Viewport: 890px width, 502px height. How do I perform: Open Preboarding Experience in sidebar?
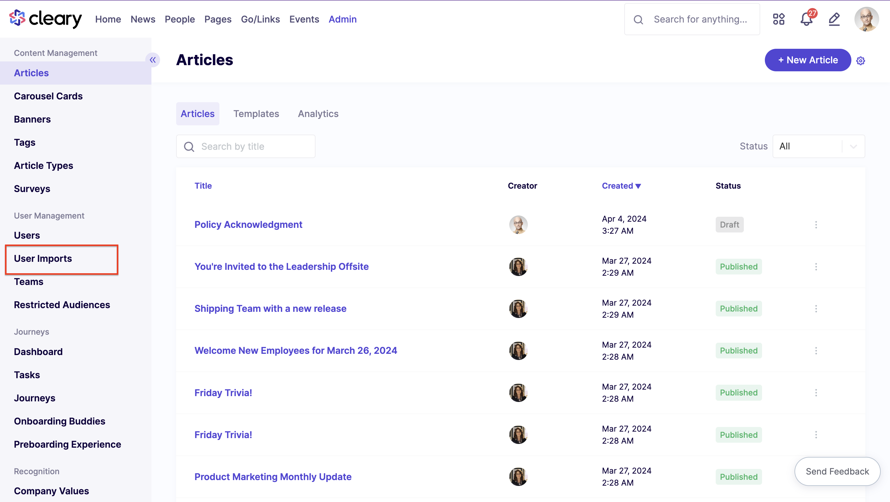67,444
